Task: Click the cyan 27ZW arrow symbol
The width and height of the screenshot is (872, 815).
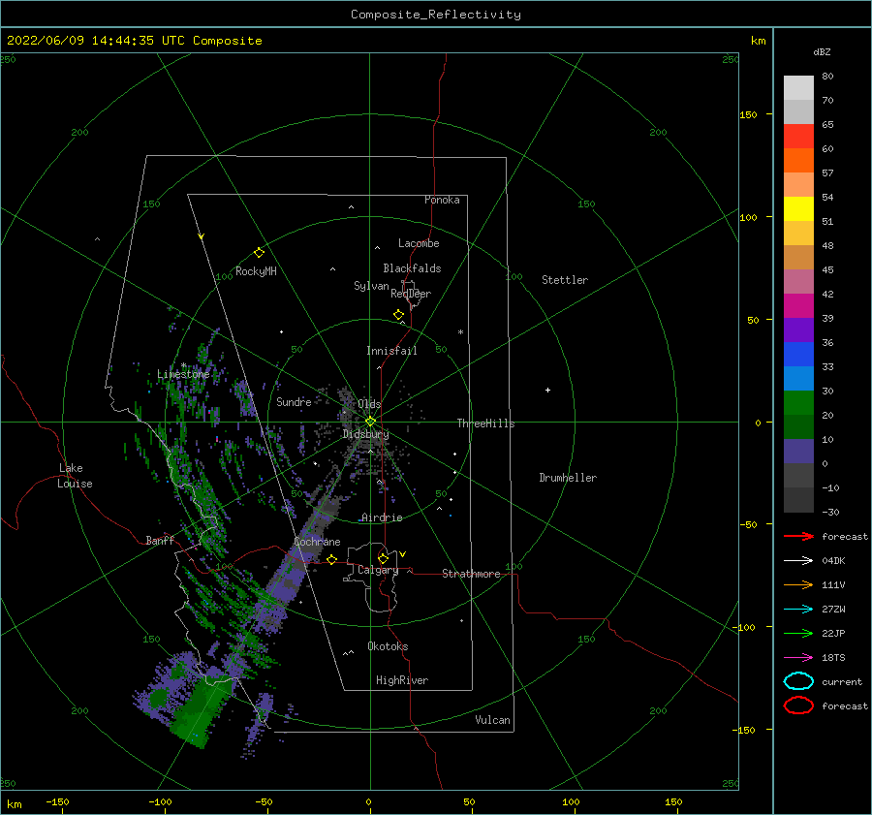Action: pos(798,610)
